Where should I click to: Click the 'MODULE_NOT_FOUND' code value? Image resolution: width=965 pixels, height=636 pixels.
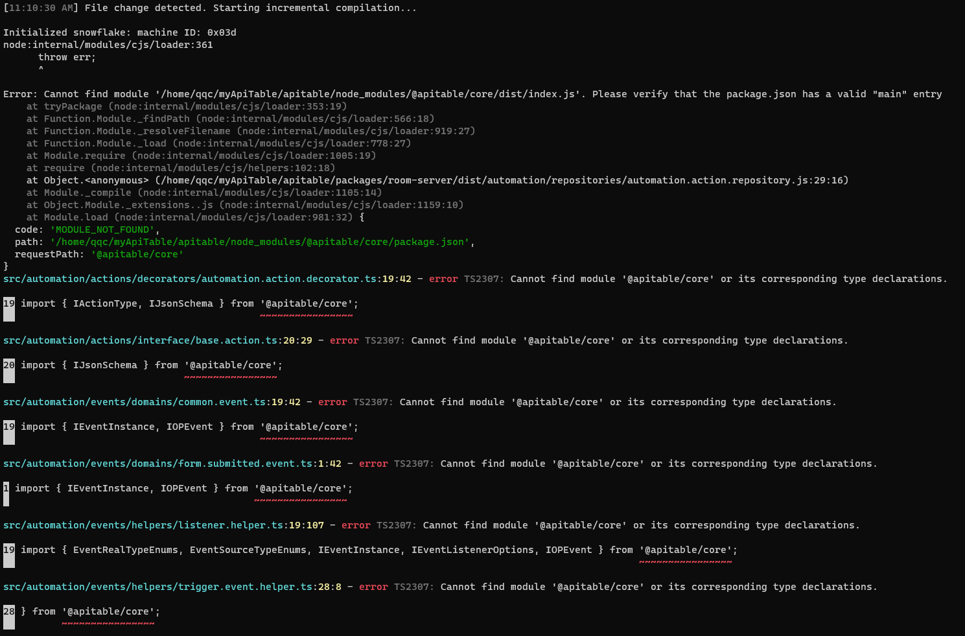pos(102,230)
